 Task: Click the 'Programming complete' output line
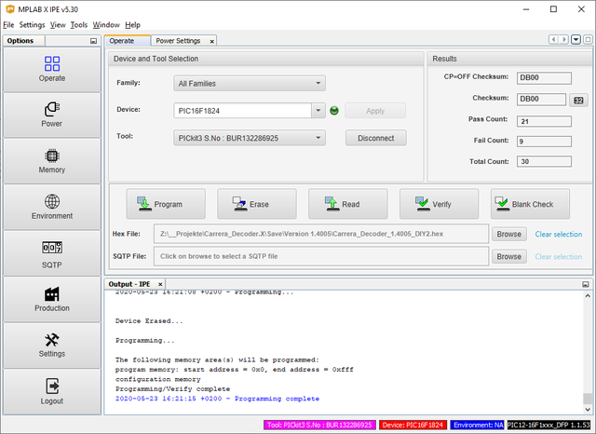pos(217,399)
